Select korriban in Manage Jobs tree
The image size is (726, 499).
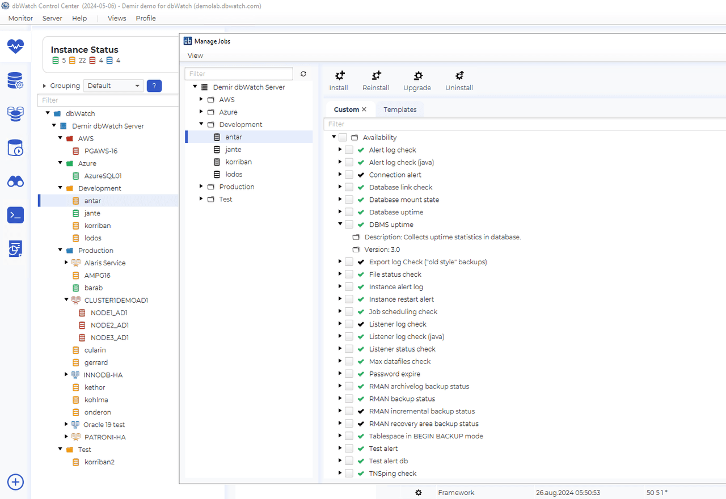[x=238, y=162]
